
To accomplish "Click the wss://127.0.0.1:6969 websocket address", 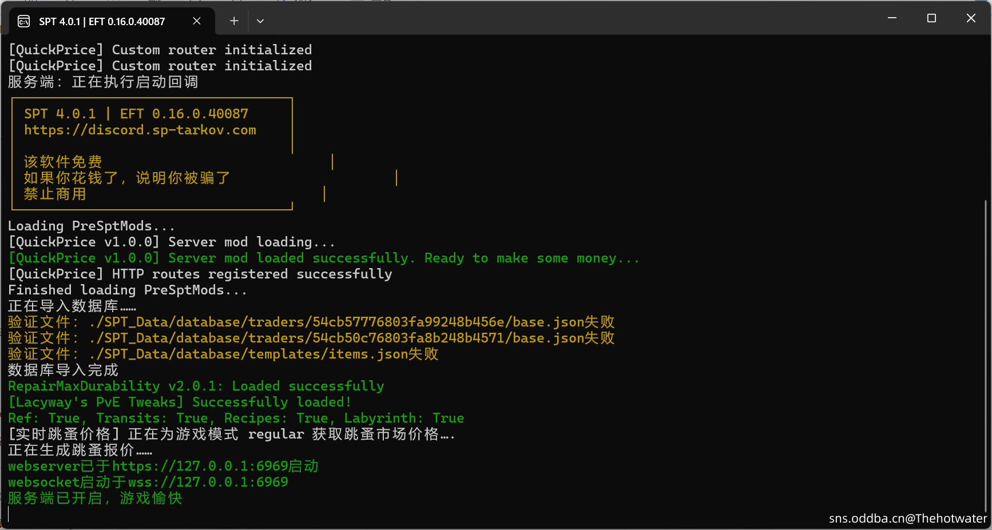I will pyautogui.click(x=208, y=483).
